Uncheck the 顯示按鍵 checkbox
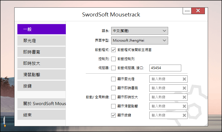 tap(113, 115)
